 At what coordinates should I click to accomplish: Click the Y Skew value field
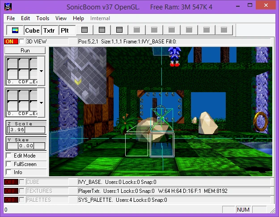26,146
